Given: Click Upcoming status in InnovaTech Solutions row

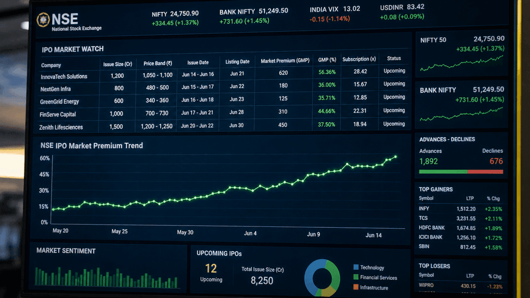Looking at the screenshot, I should click(394, 71).
